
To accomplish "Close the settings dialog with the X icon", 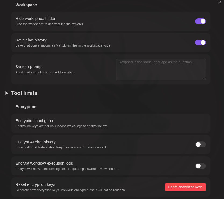I will 220,2.
